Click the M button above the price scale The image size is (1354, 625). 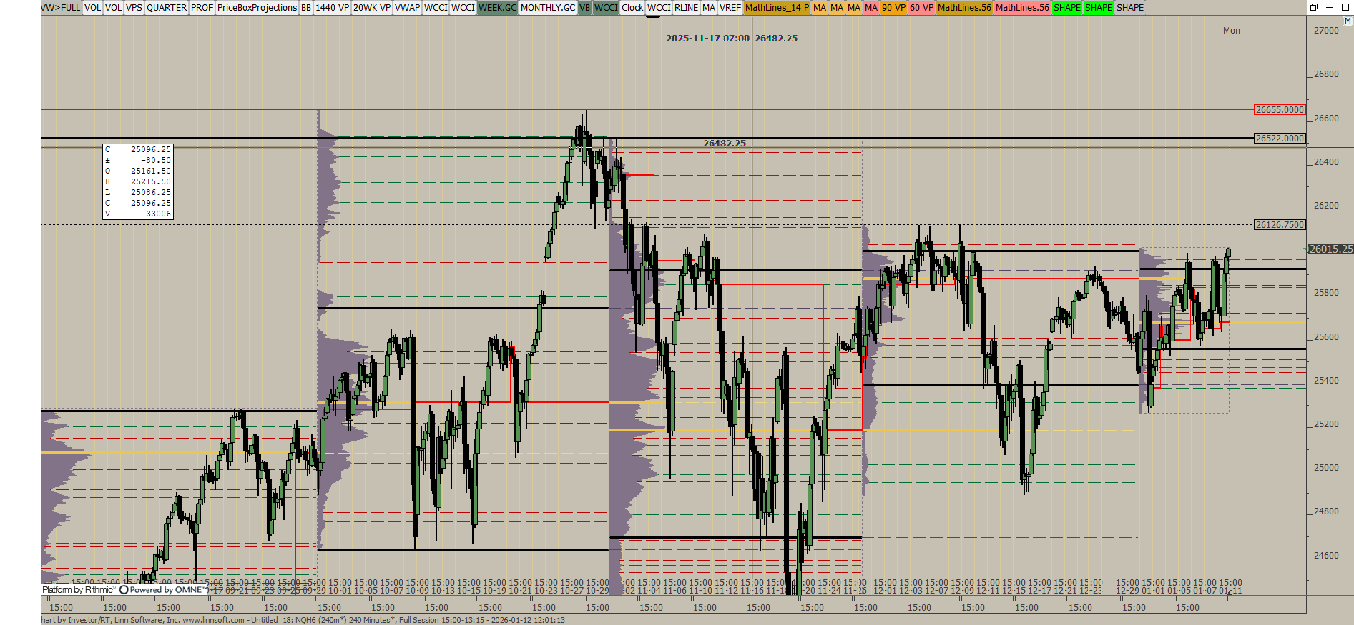[1348, 21]
